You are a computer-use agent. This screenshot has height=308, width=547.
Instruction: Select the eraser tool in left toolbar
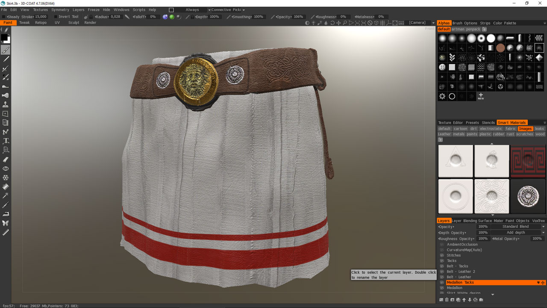(6, 159)
